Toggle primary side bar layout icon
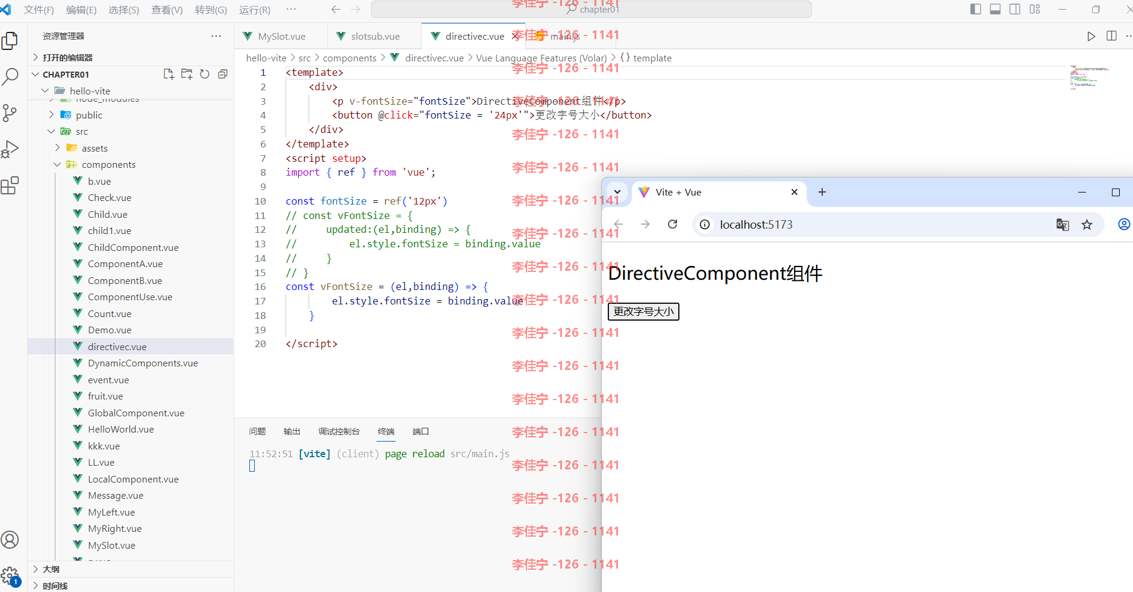The width and height of the screenshot is (1133, 592). [x=976, y=9]
